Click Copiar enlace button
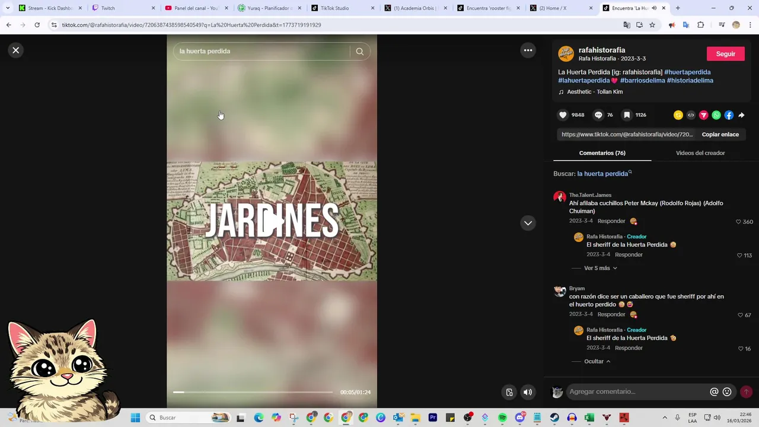The height and width of the screenshot is (427, 759). 720,135
